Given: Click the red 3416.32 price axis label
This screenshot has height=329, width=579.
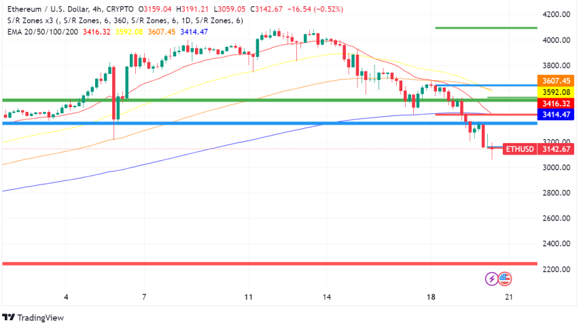Looking at the screenshot, I should tap(556, 104).
